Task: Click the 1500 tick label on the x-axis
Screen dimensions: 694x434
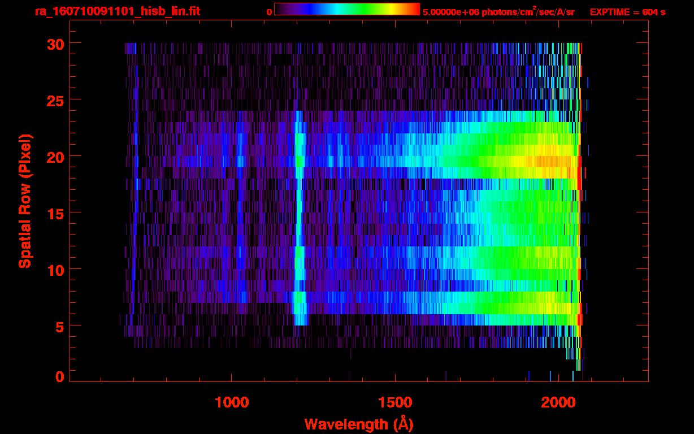Action: click(x=395, y=402)
